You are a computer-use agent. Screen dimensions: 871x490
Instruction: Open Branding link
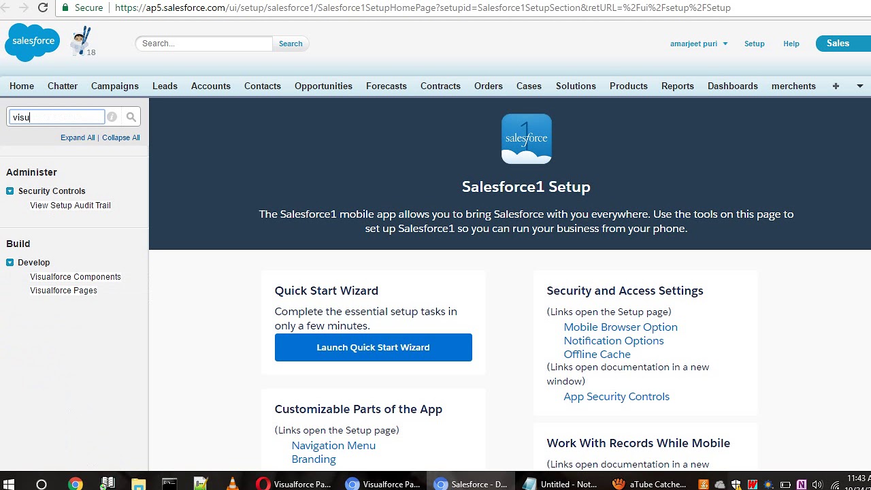coord(314,459)
